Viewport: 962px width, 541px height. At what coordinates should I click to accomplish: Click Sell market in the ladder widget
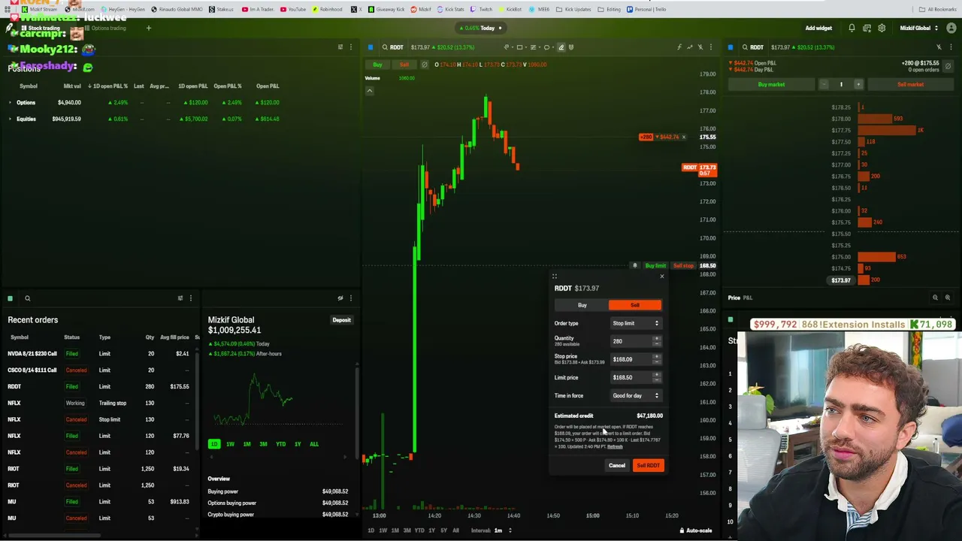pos(910,84)
